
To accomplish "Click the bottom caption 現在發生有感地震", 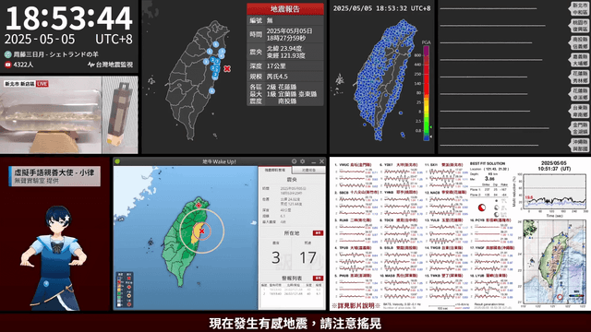I will pos(295,324).
